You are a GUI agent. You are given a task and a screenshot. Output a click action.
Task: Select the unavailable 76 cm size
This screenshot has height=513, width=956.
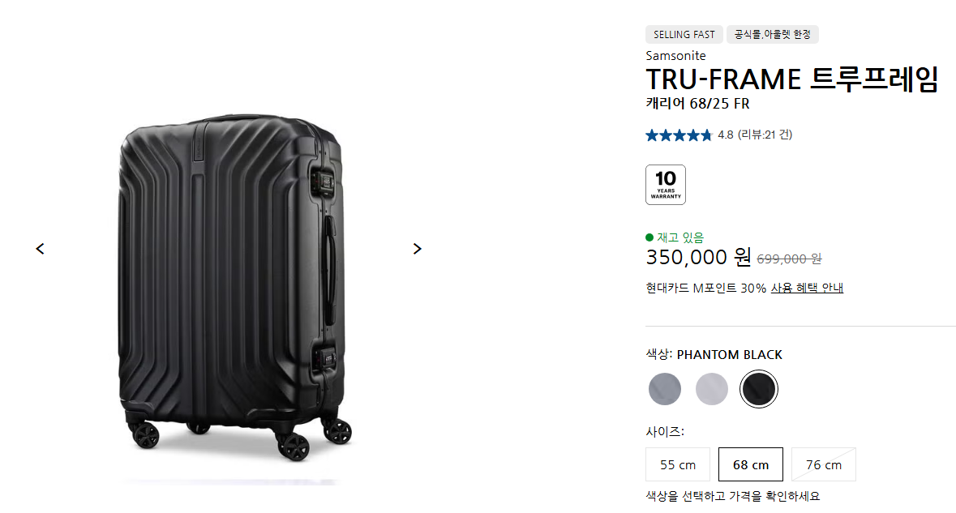click(x=824, y=464)
